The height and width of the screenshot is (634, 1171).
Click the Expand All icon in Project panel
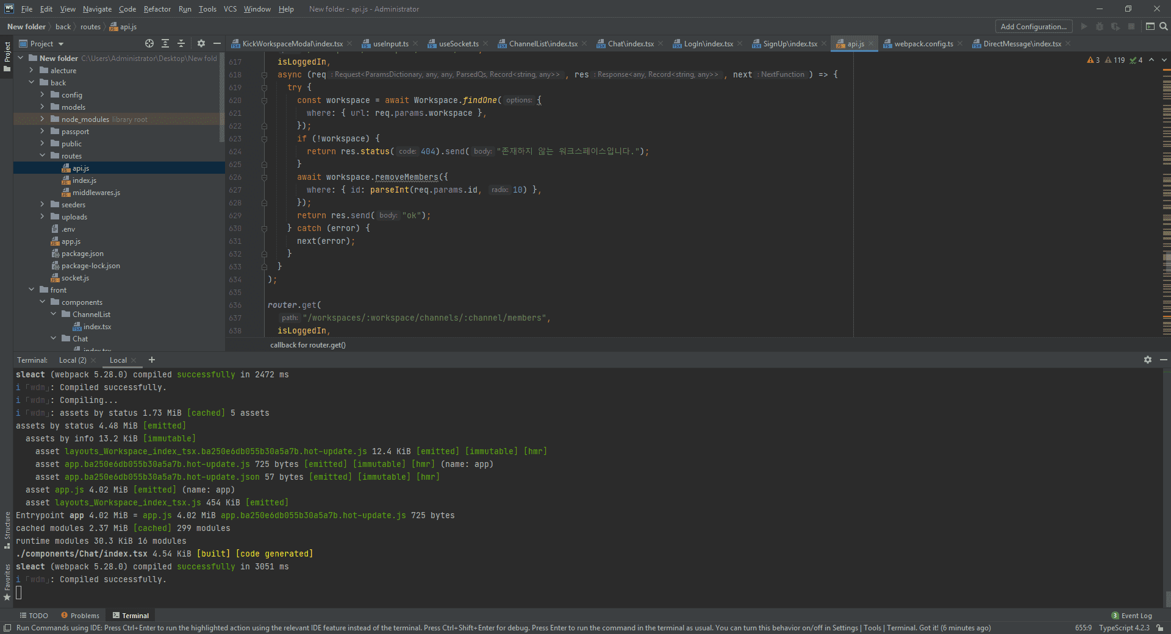pos(165,43)
